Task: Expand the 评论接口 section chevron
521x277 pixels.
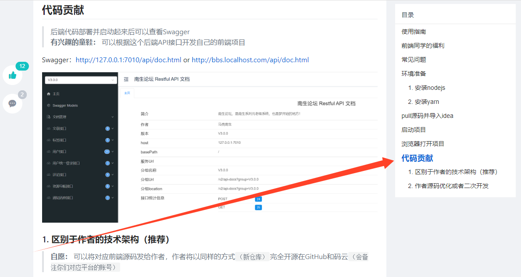Action: (x=113, y=175)
